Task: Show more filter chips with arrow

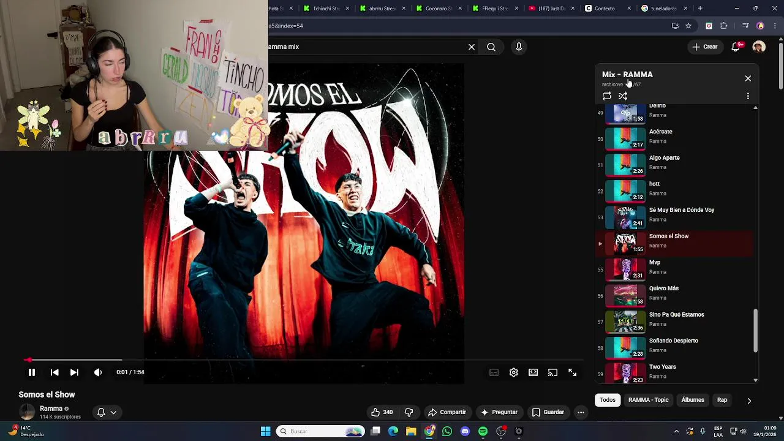Action: coord(748,401)
